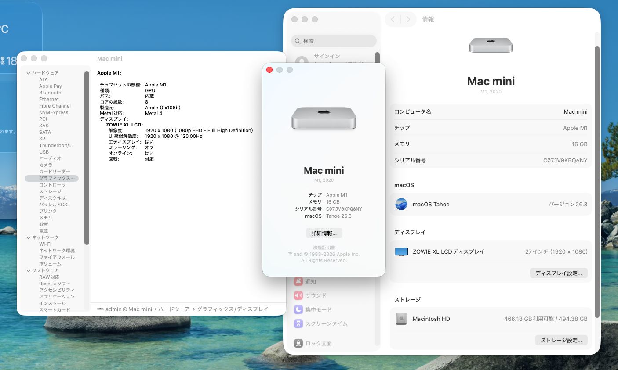Select Apple Pay in System Information sidebar

click(51, 86)
